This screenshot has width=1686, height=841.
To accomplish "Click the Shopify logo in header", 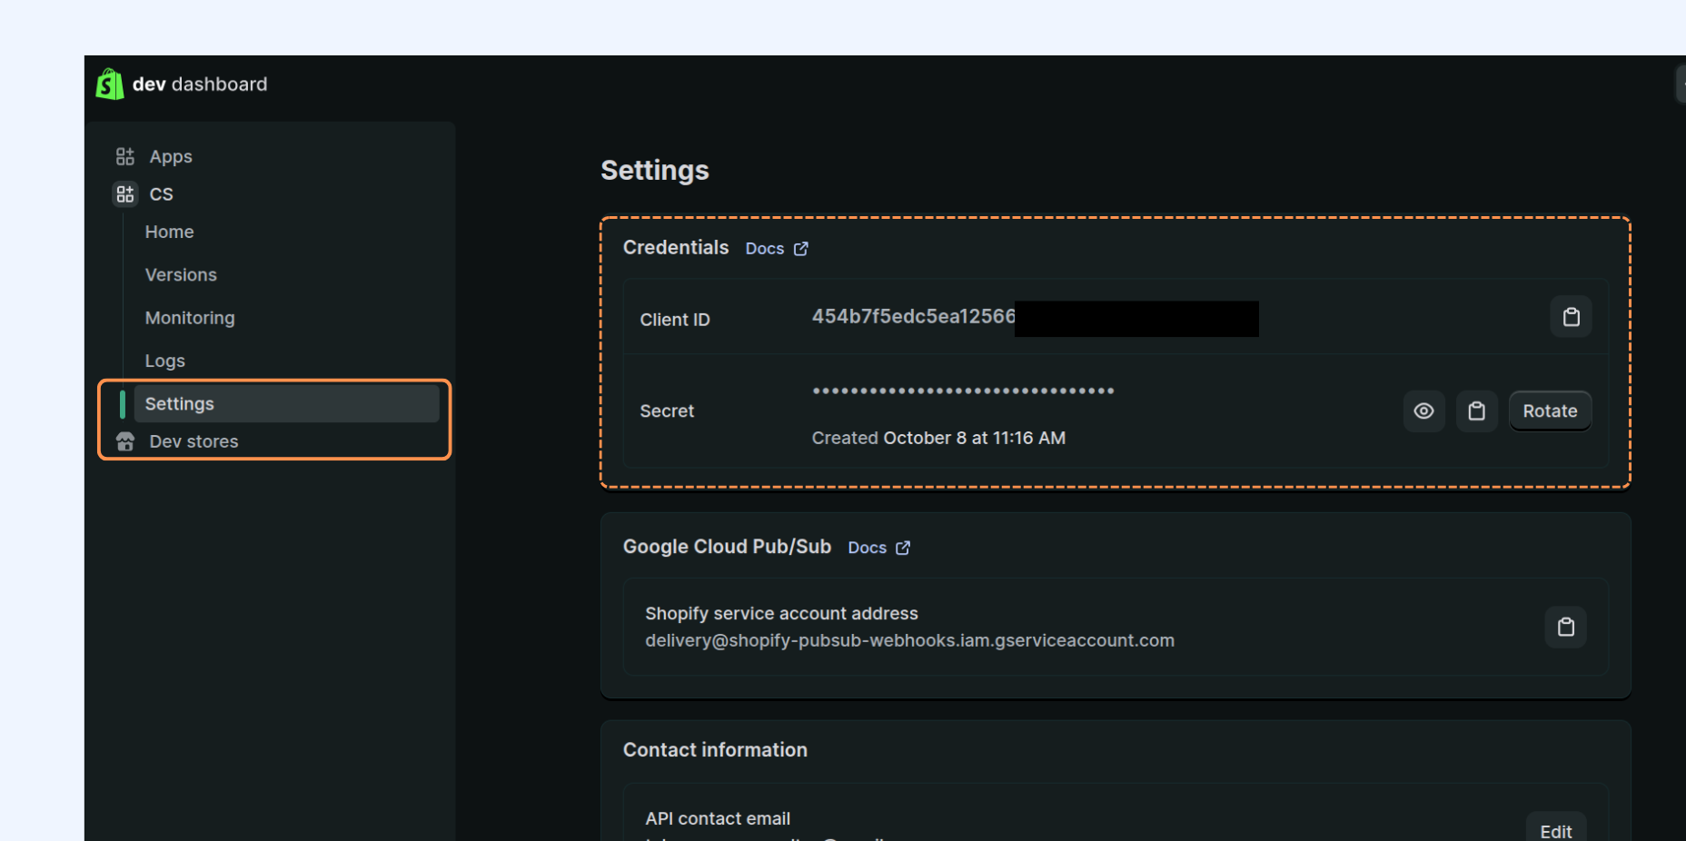I will 110,84.
